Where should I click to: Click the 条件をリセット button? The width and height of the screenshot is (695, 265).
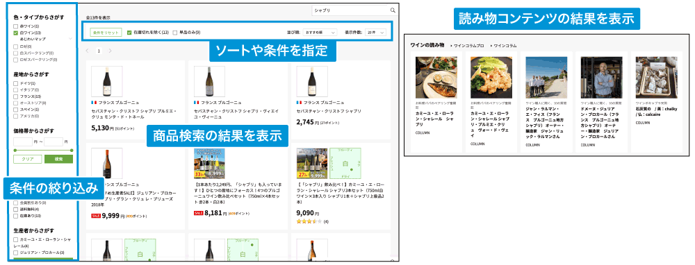click(105, 33)
